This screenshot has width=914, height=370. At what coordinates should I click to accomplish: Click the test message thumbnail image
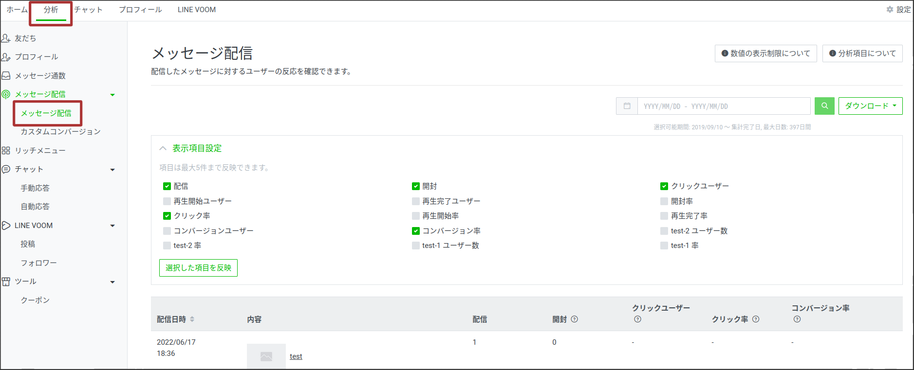(x=266, y=356)
